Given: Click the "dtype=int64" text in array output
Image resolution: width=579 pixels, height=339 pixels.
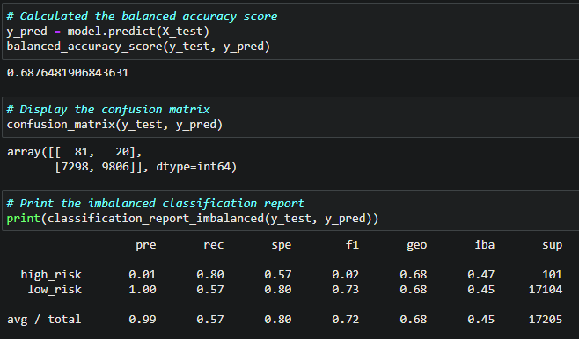Looking at the screenshot, I should (x=193, y=167).
